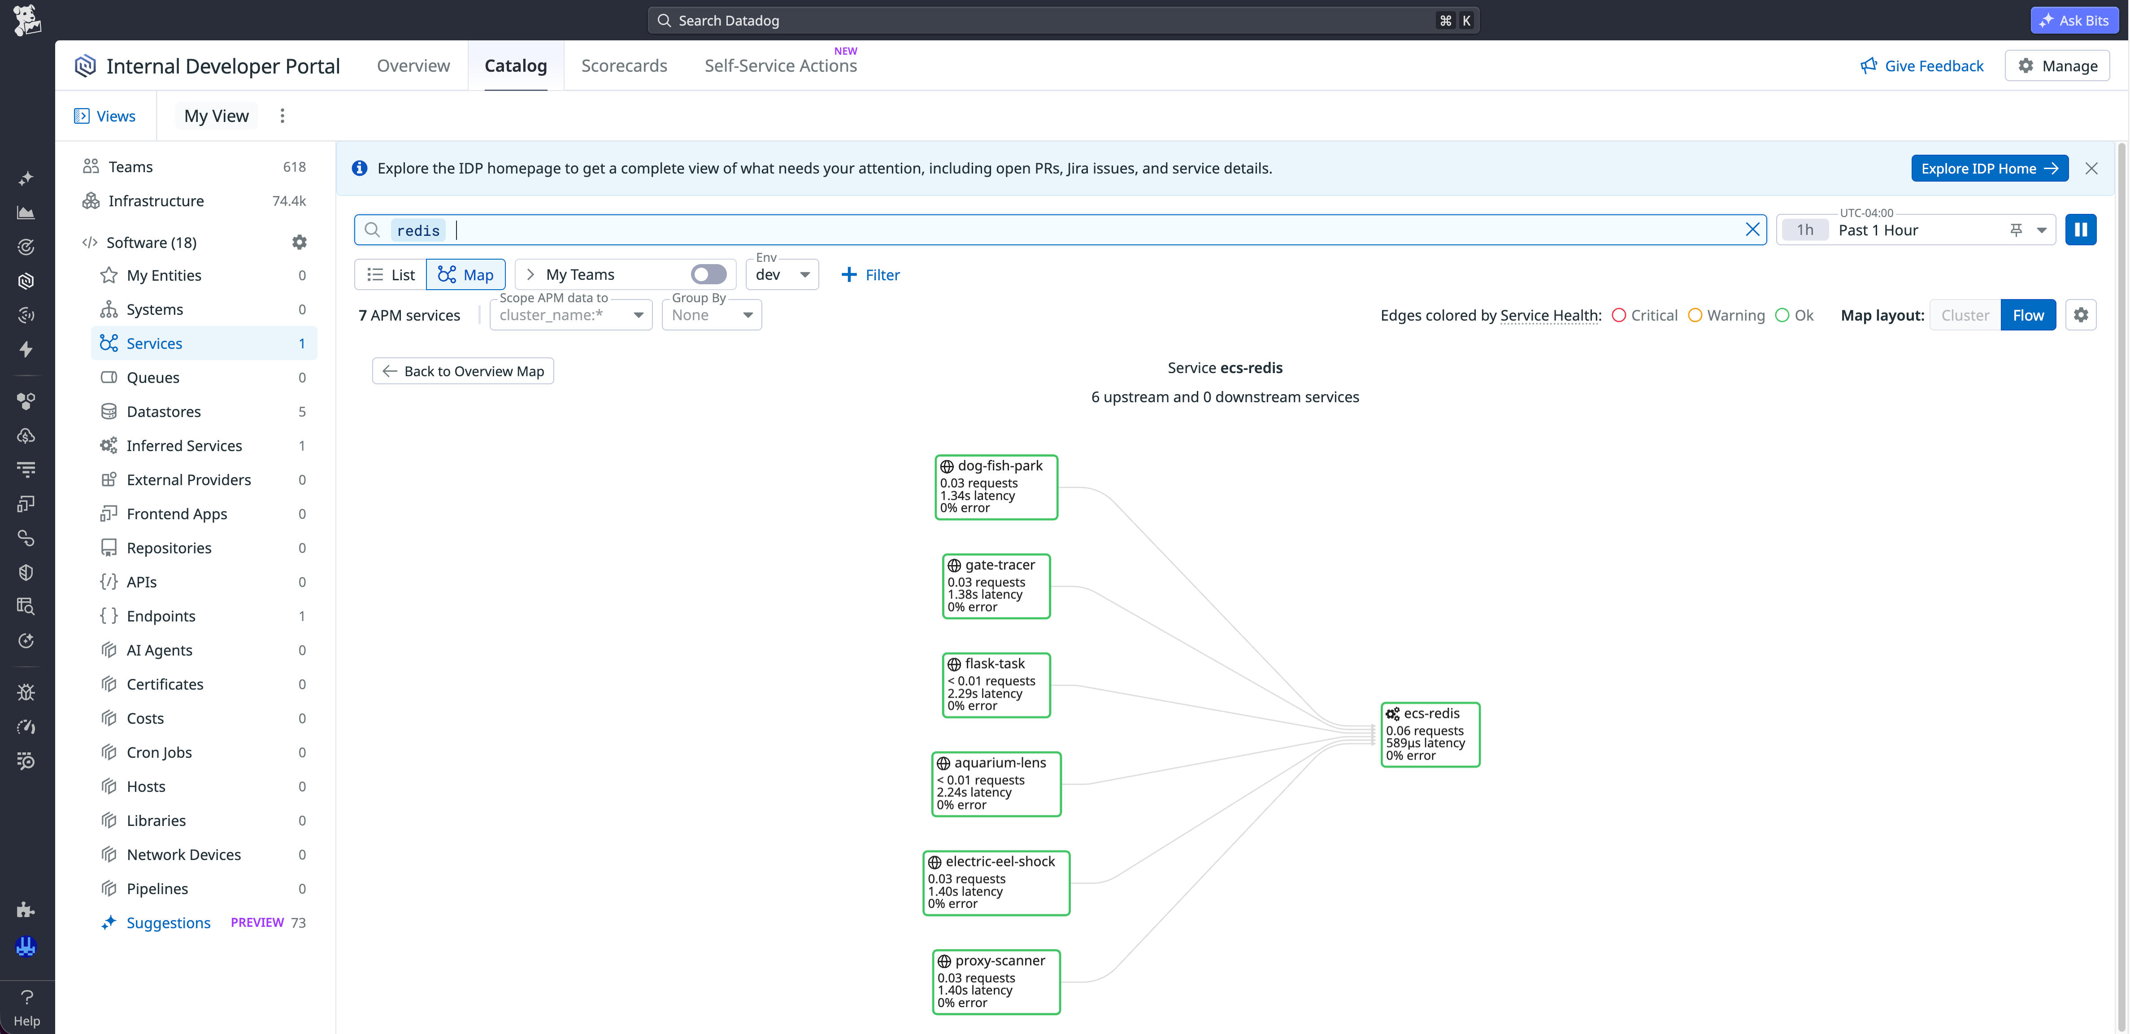Select Cluster map layout
2130x1034 pixels.
click(1965, 315)
